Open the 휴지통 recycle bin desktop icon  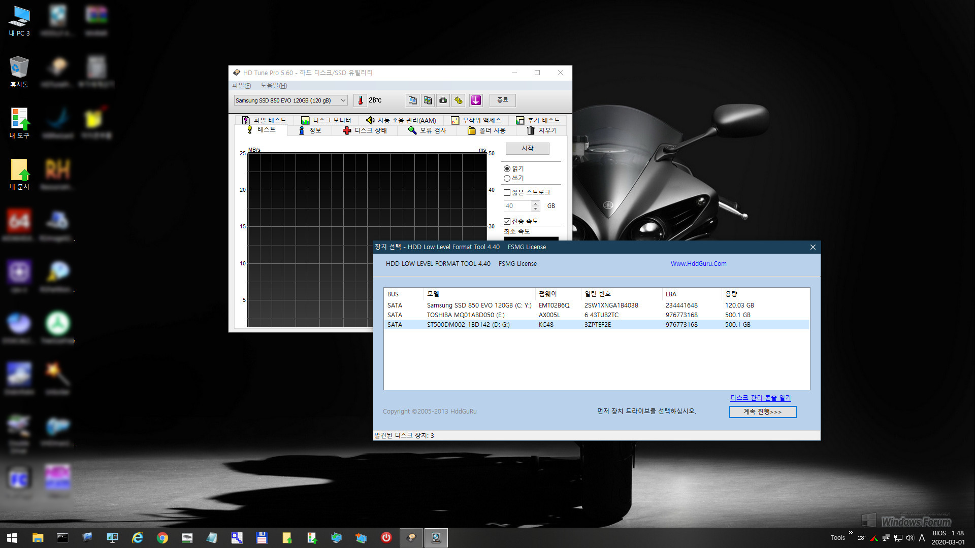pyautogui.click(x=19, y=72)
